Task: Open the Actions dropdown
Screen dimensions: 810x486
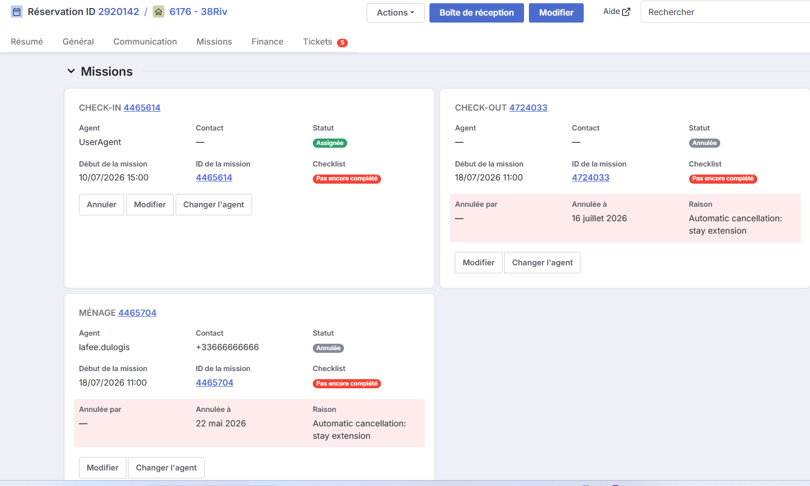Action: 396,13
